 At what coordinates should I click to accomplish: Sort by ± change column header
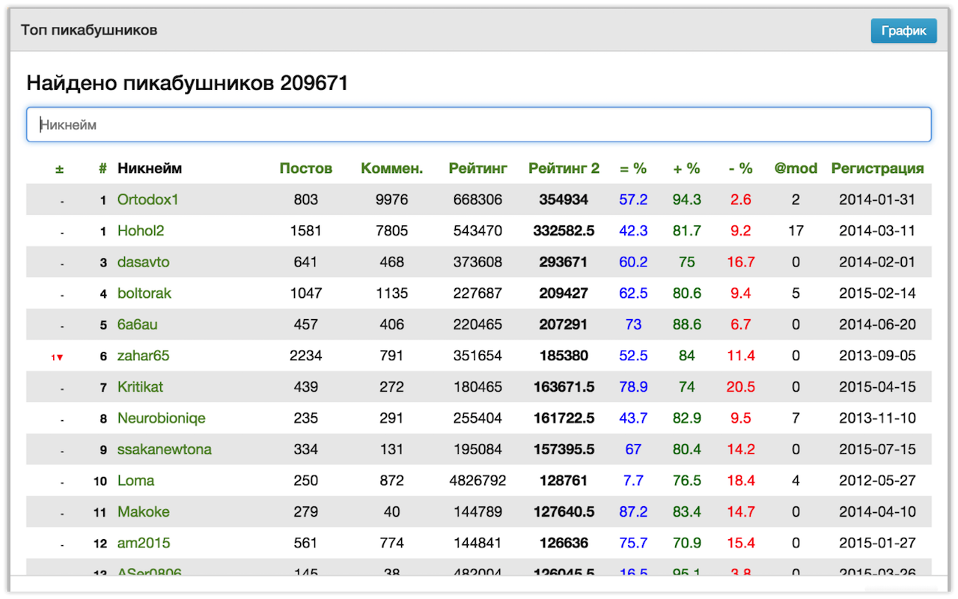pos(59,169)
